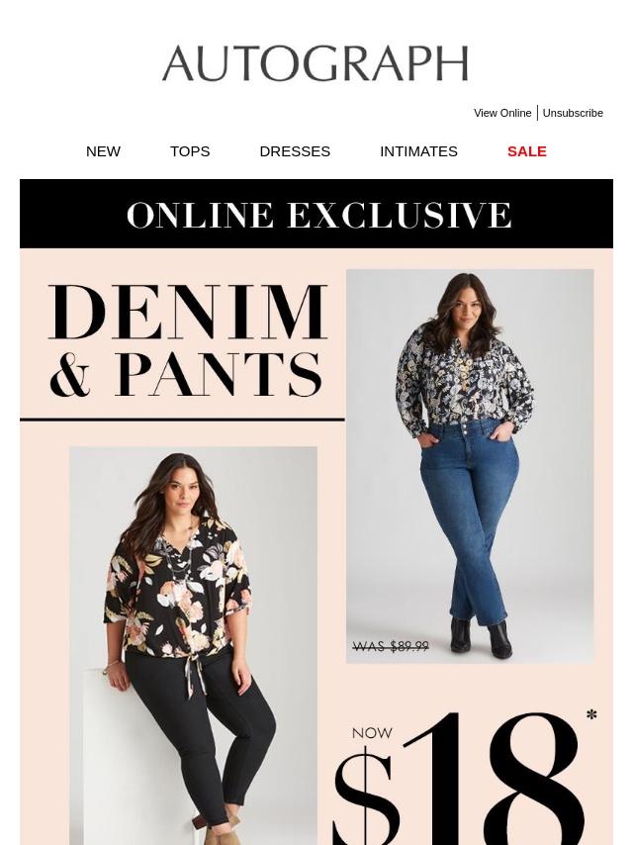Open the View Online link
This screenshot has width=633, height=845.
click(502, 113)
